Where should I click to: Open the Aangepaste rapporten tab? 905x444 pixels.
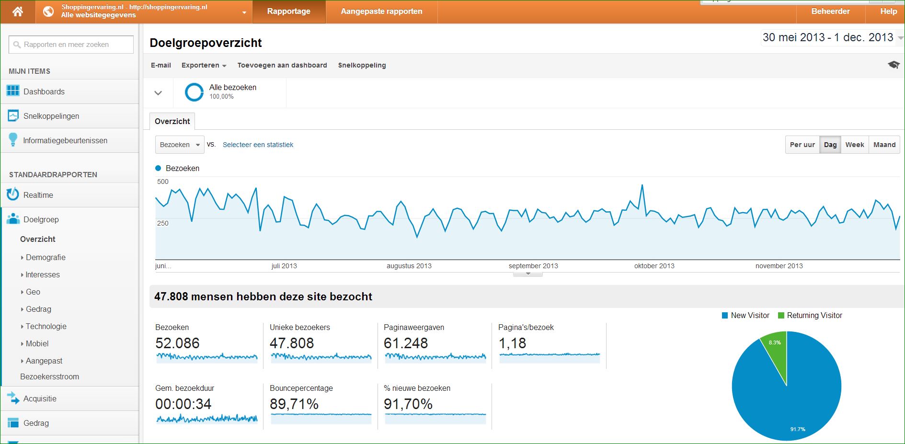tap(381, 11)
